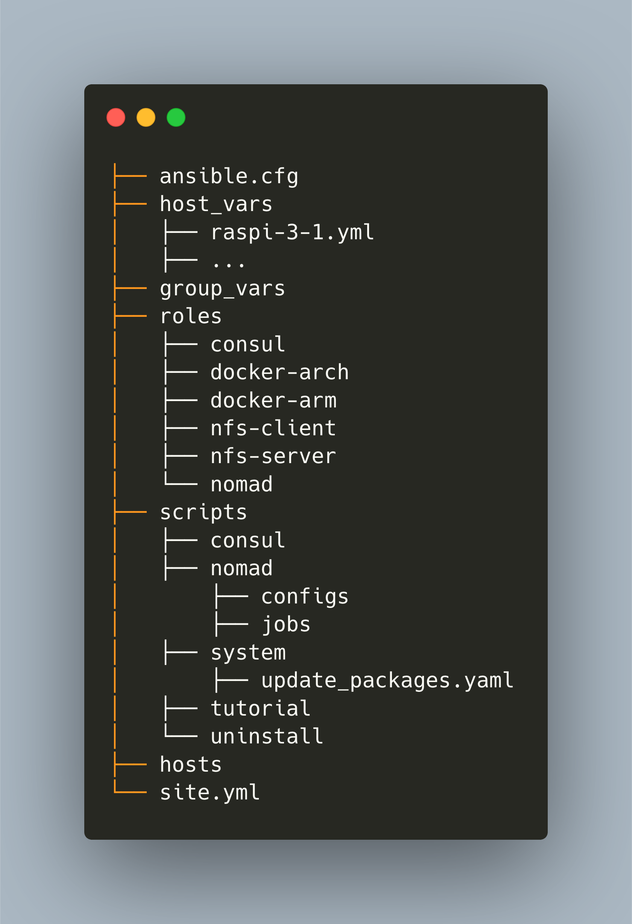Select the ansible.cfg file entry
Screen dimensions: 632x924
(229, 176)
